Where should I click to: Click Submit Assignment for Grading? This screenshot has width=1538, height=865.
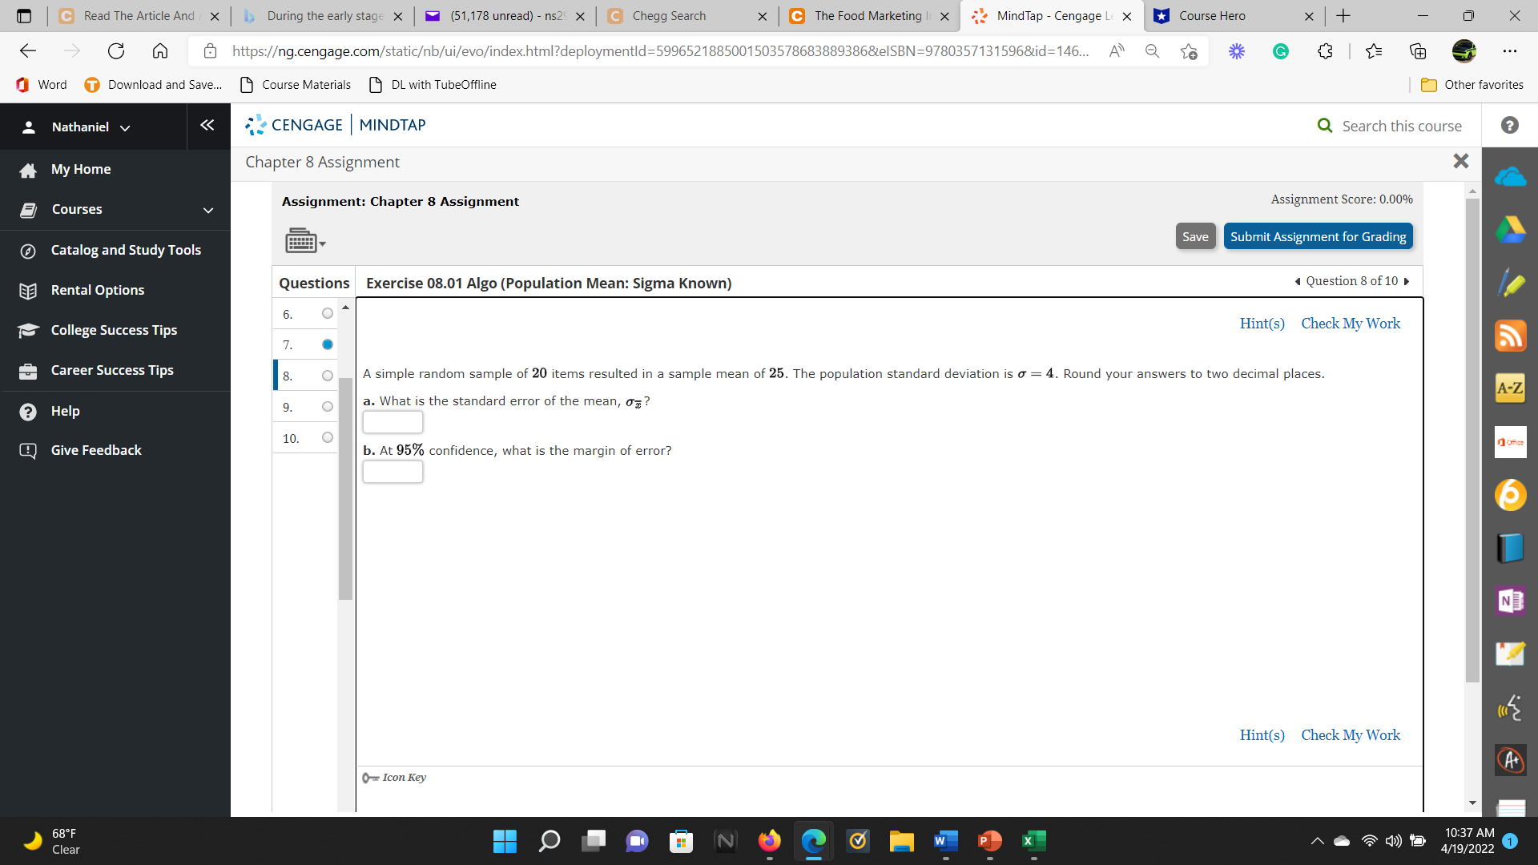tap(1318, 236)
